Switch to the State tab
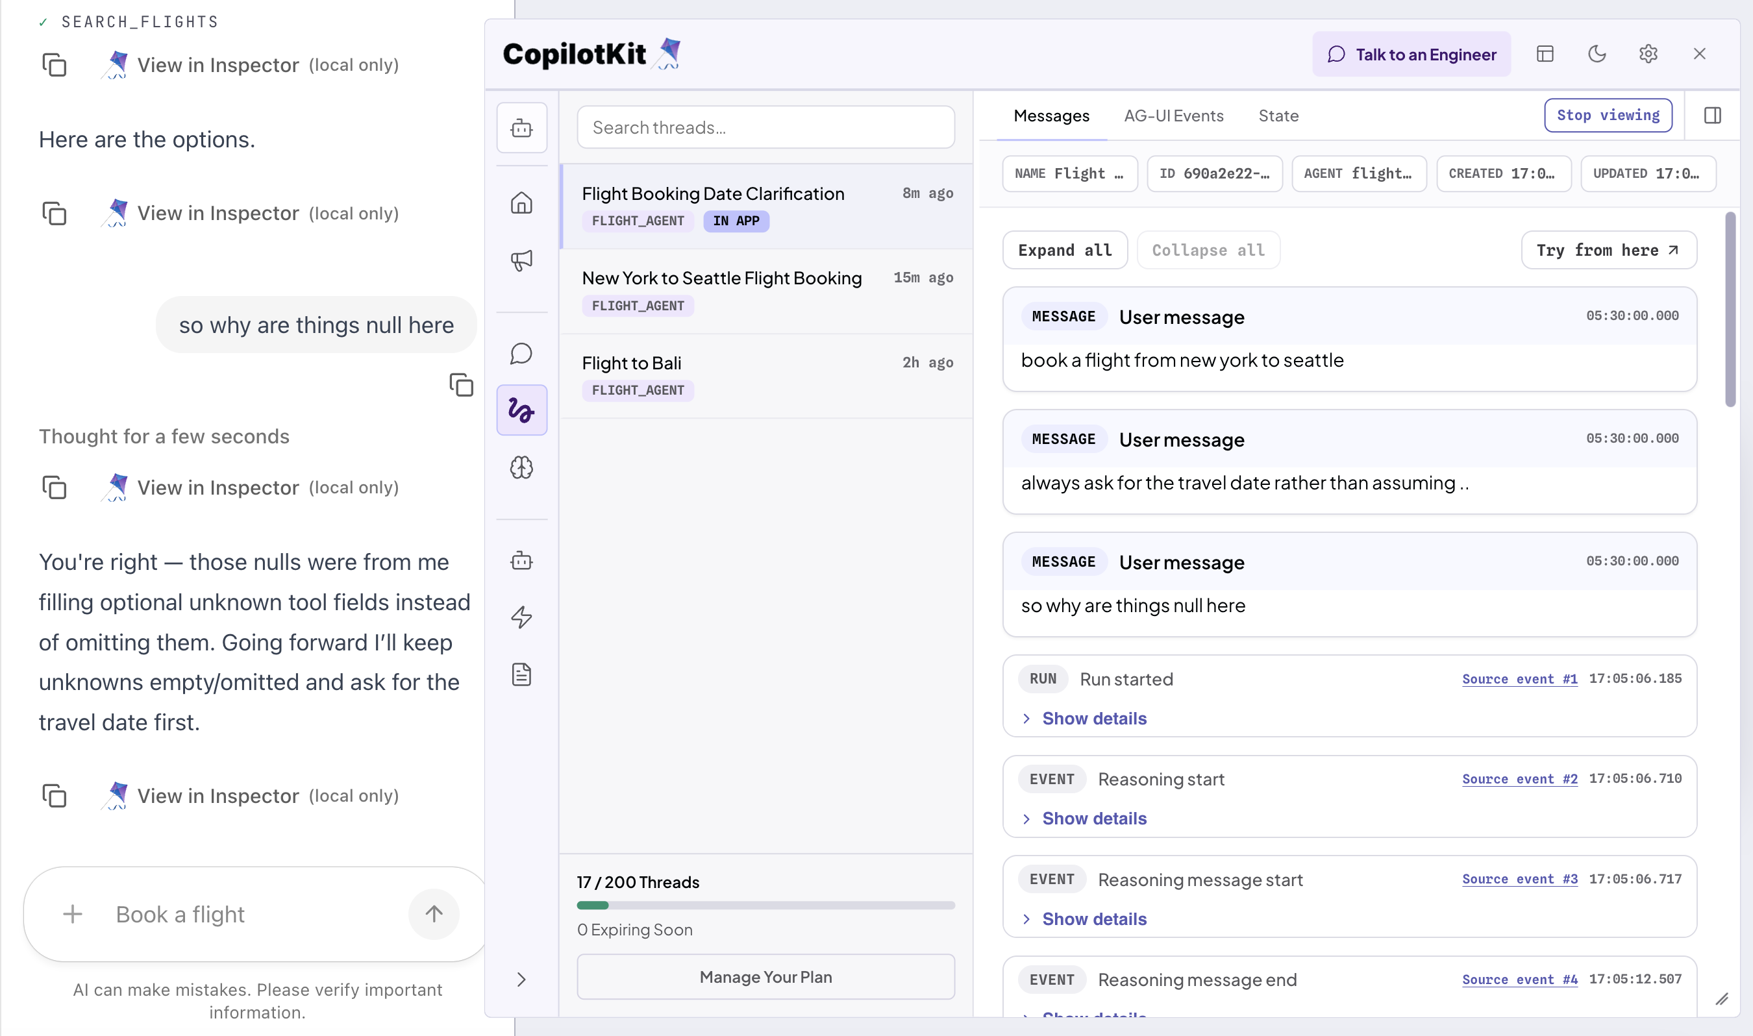Viewport: 1753px width, 1036px height. pos(1278,116)
